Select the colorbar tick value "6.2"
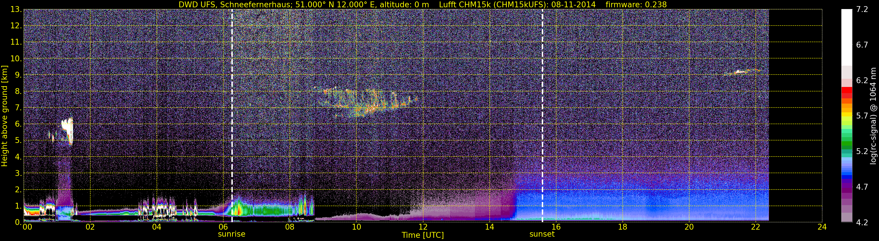The height and width of the screenshot is (241, 879). pos(862,81)
